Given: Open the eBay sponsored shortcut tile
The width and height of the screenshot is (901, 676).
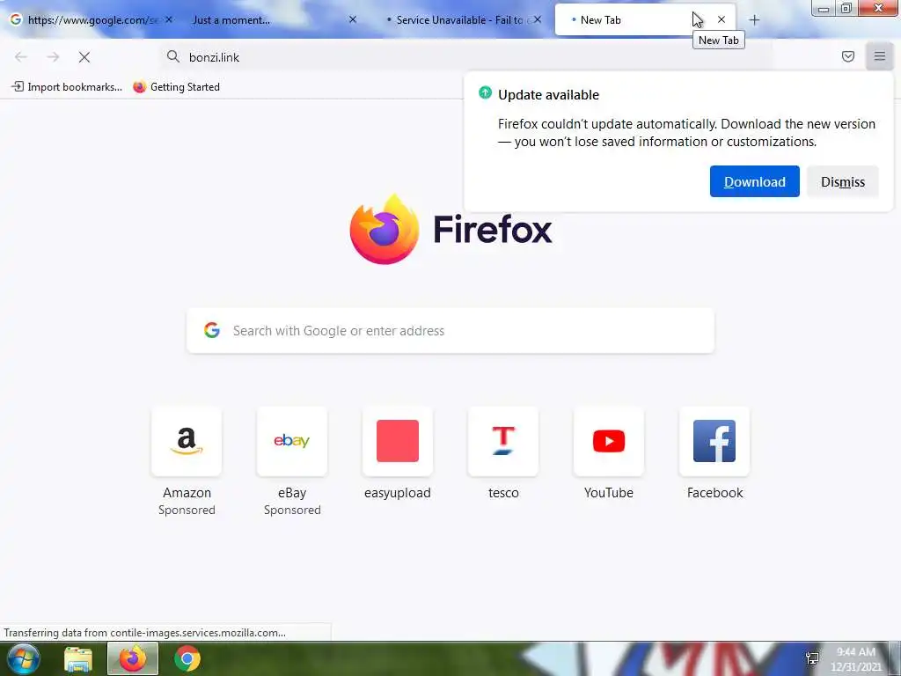Looking at the screenshot, I should click(x=292, y=441).
